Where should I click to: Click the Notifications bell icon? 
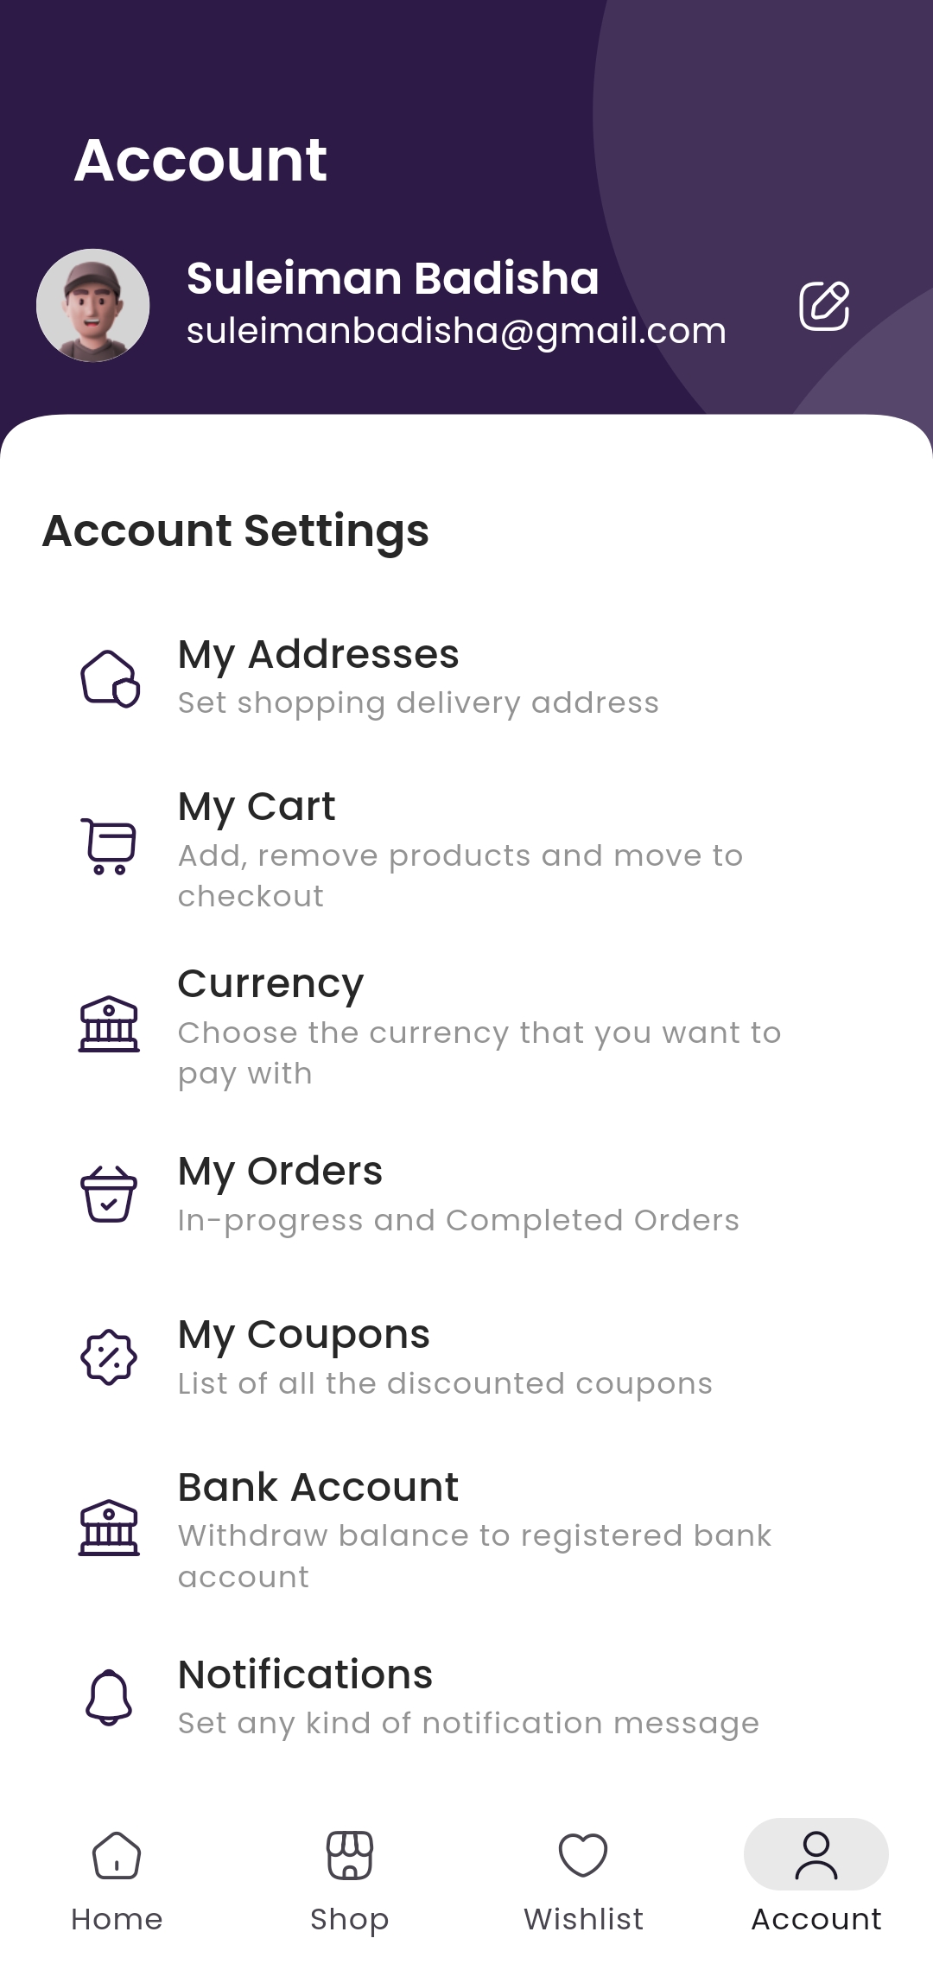click(109, 1697)
